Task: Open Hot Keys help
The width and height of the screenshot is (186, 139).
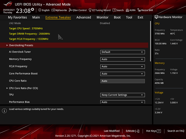Action: [x=153, y=131]
